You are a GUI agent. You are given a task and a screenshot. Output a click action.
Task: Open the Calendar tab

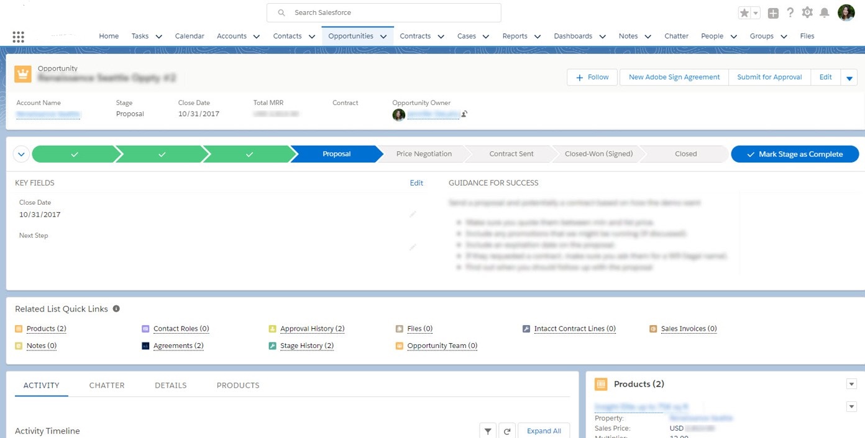point(190,36)
